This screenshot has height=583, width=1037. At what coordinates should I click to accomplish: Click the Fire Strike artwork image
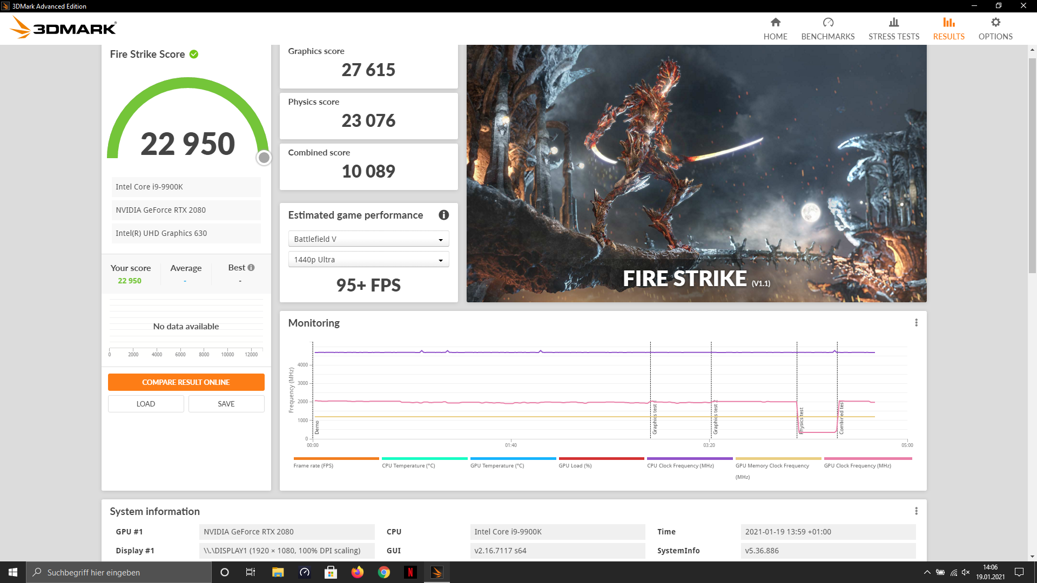click(696, 173)
